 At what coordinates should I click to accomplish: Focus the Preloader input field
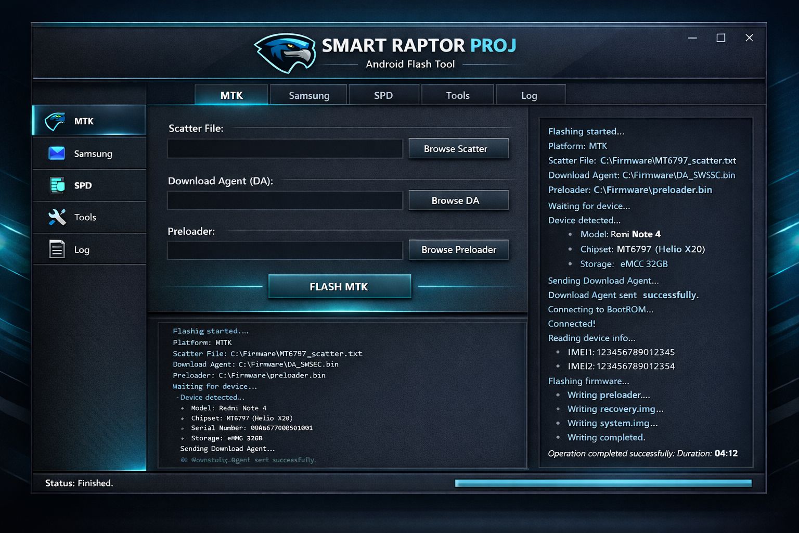pyautogui.click(x=285, y=250)
